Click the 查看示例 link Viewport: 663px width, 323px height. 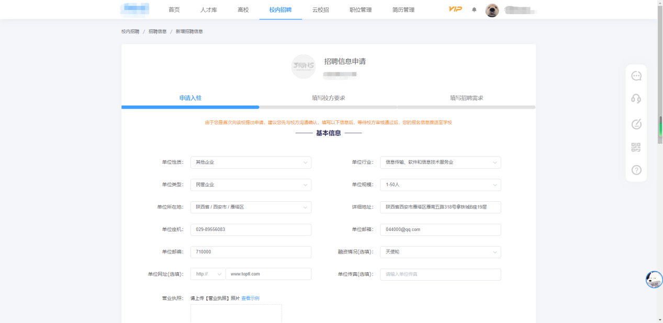pyautogui.click(x=250, y=298)
